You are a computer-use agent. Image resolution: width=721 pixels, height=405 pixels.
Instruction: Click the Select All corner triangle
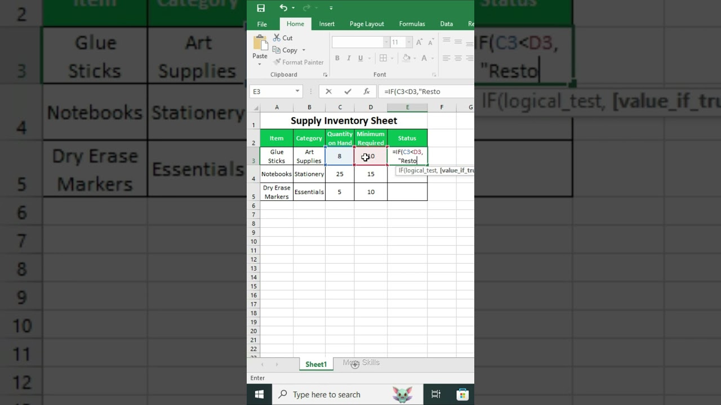[x=255, y=107]
